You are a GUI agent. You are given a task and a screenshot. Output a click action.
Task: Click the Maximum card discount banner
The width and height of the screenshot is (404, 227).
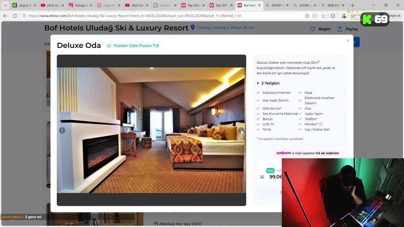coord(308,153)
